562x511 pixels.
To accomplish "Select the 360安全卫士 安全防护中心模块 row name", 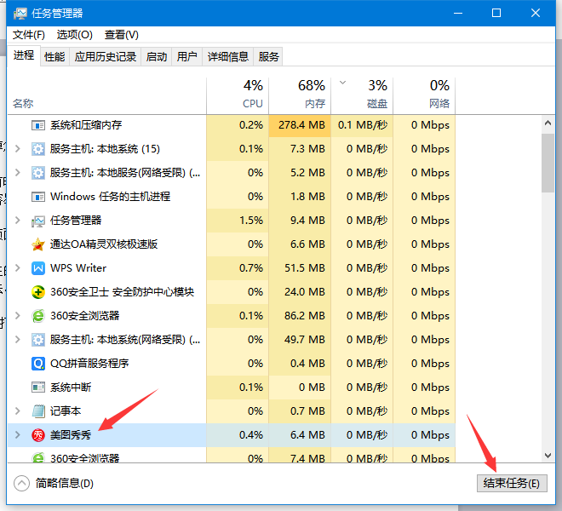I will click(123, 292).
